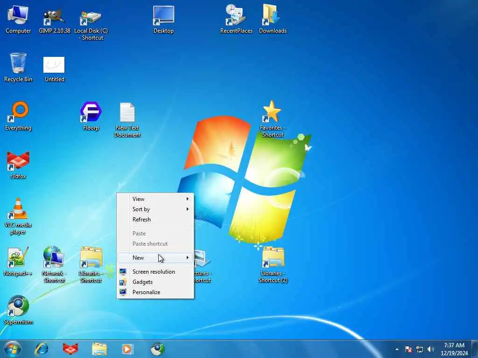
Task: Select the r3dfox browser shortcut
Action: point(18,165)
